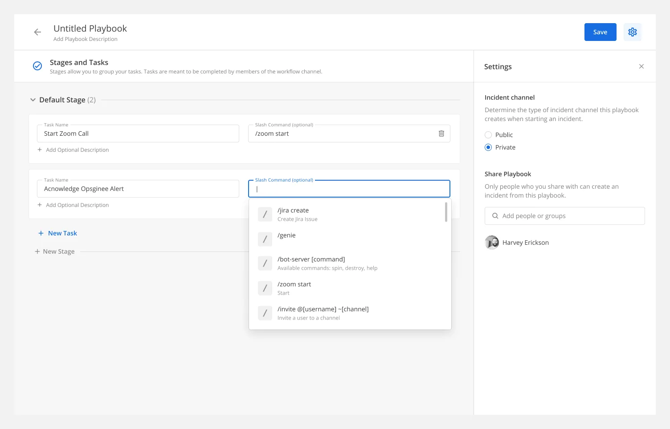Click the search icon in share field
This screenshot has width=670, height=429.
pos(495,216)
